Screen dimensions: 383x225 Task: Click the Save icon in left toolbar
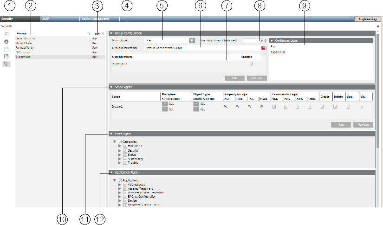(6, 49)
